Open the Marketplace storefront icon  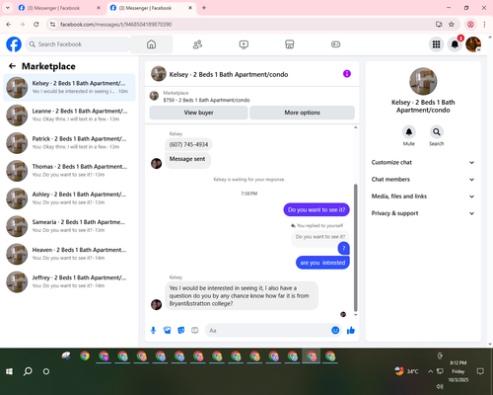pos(290,44)
